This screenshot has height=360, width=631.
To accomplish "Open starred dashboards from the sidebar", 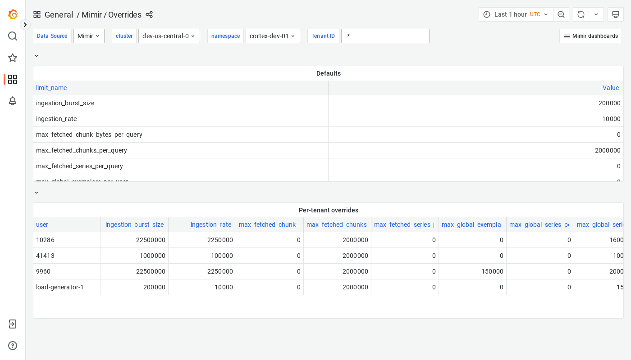I will point(13,58).
